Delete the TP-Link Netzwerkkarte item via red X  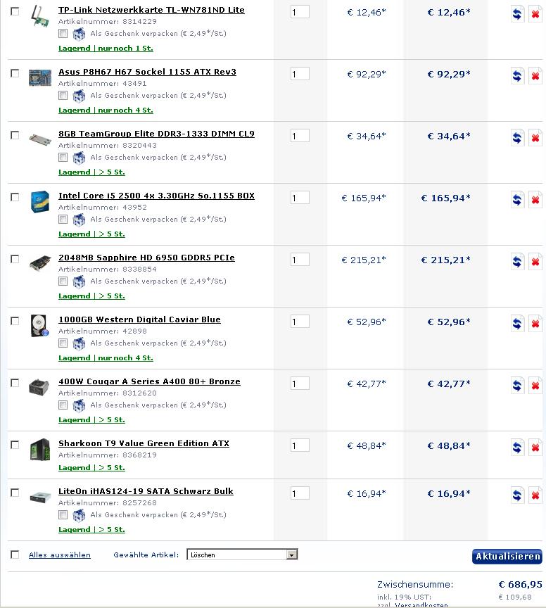535,14
